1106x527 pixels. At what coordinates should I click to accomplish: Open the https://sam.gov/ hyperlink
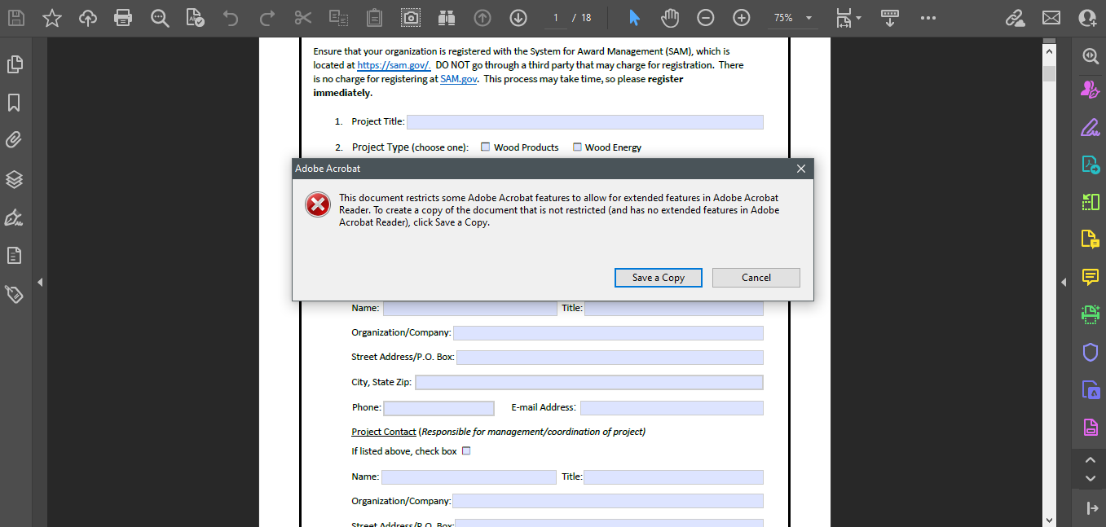coord(394,64)
